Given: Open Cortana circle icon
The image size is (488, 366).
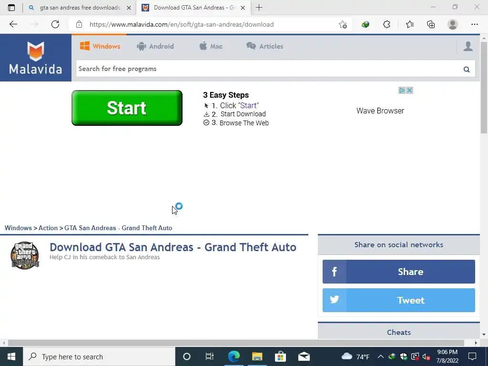Looking at the screenshot, I should click(187, 356).
